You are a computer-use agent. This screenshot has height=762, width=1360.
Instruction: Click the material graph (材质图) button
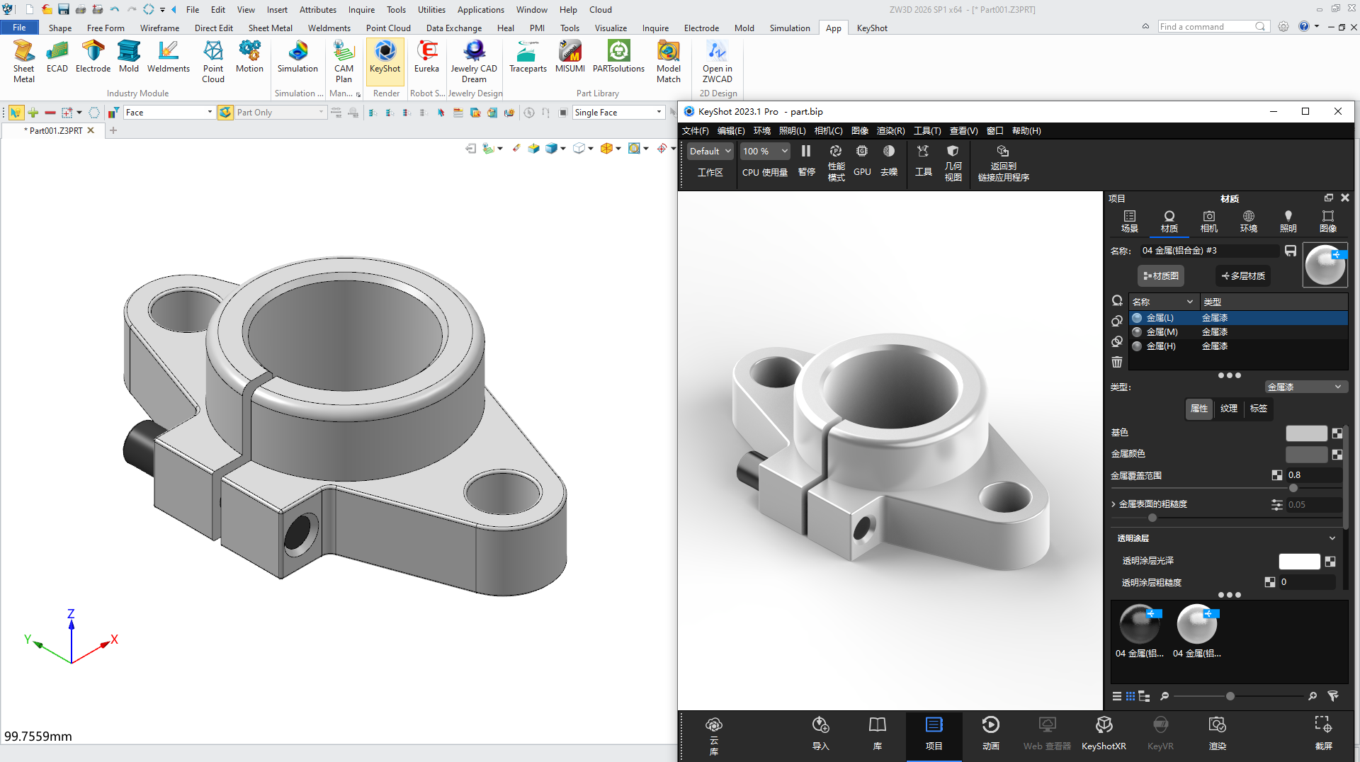pyautogui.click(x=1161, y=275)
